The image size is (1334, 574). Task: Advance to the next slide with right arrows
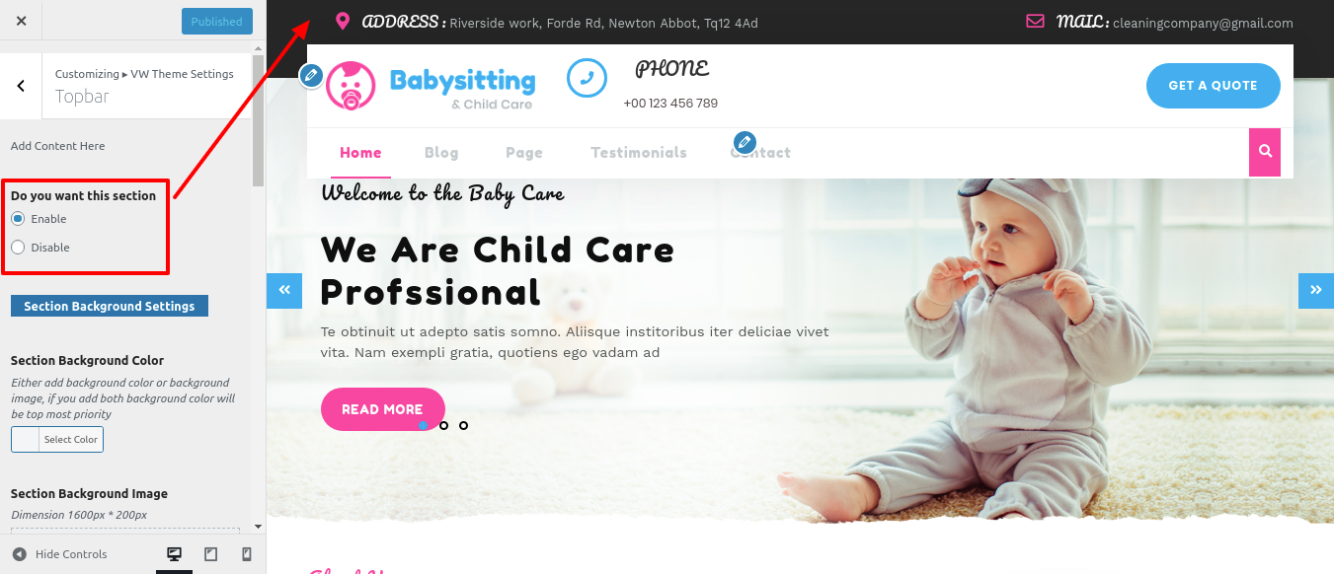pyautogui.click(x=1315, y=290)
